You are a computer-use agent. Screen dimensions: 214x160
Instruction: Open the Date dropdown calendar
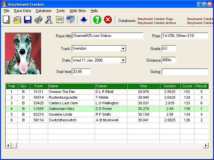coord(123,60)
